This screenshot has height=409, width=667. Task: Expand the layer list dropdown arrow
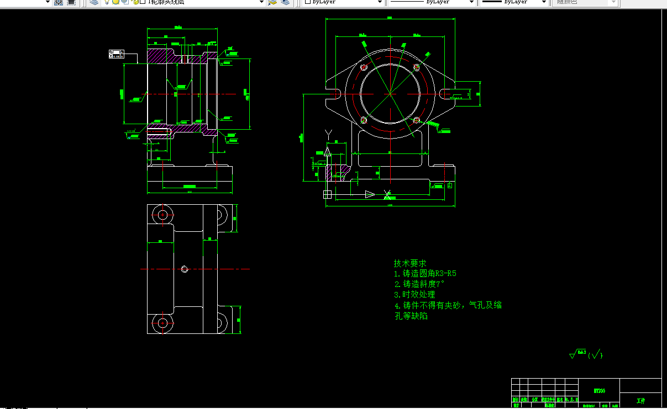click(x=262, y=2)
